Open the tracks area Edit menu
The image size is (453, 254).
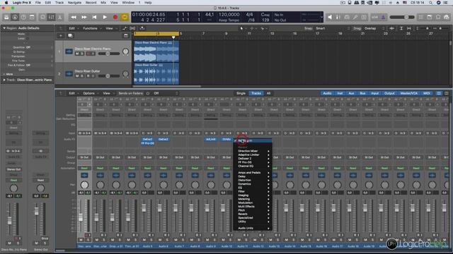click(73, 28)
